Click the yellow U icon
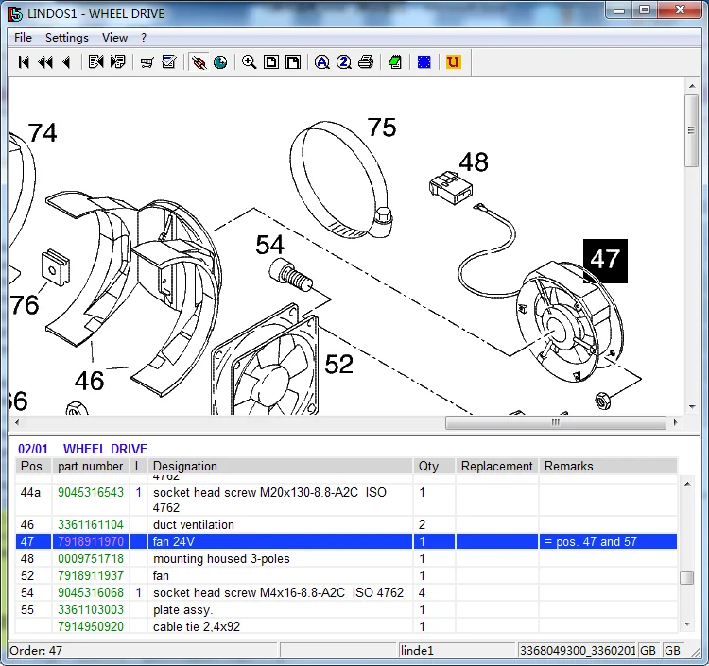Screen dimensions: 709x666 [x=453, y=62]
